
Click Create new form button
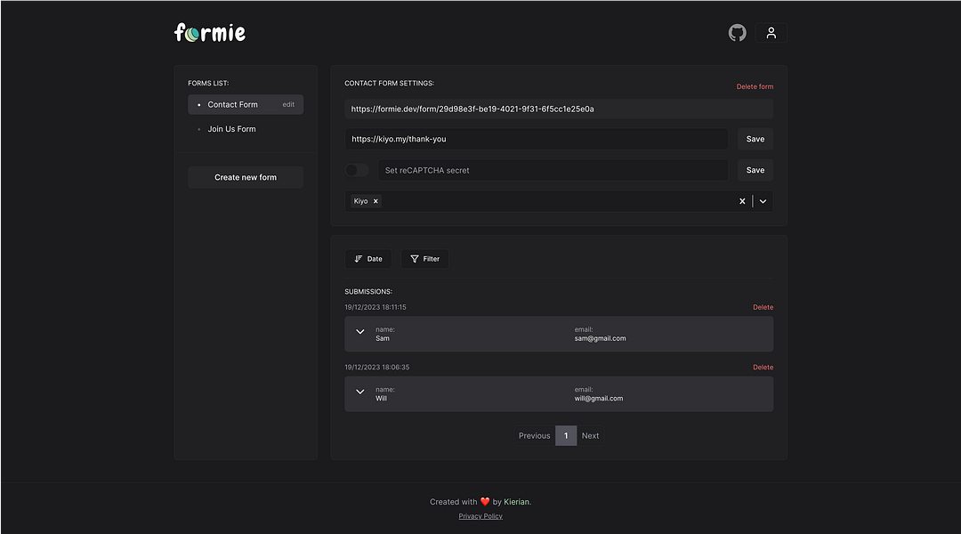(246, 177)
